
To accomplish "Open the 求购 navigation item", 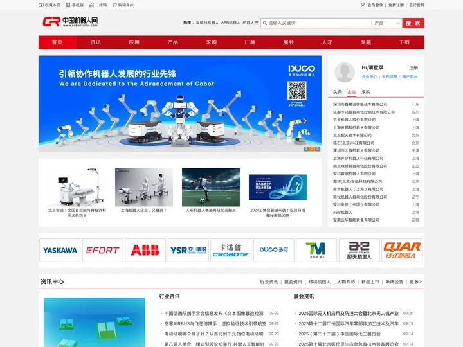I will click(212, 42).
